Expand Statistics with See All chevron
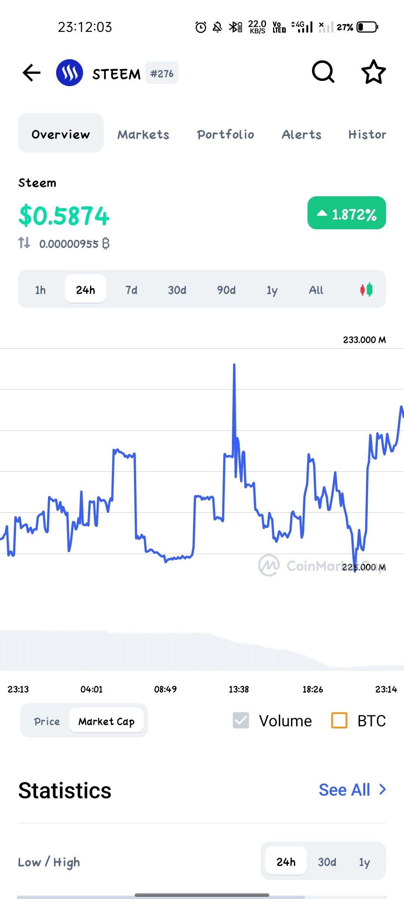 pyautogui.click(x=382, y=789)
